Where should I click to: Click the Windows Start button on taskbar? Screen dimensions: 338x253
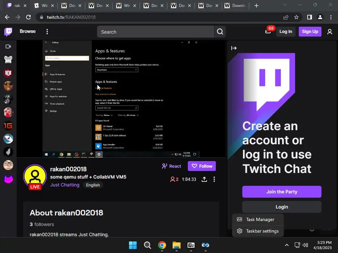[133, 245]
